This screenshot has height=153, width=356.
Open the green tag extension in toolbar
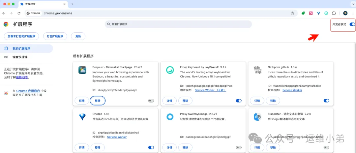coord(303,13)
